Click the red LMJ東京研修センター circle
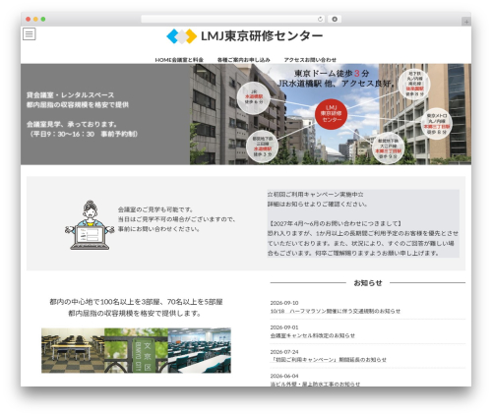492x416 pixels. [x=331, y=114]
